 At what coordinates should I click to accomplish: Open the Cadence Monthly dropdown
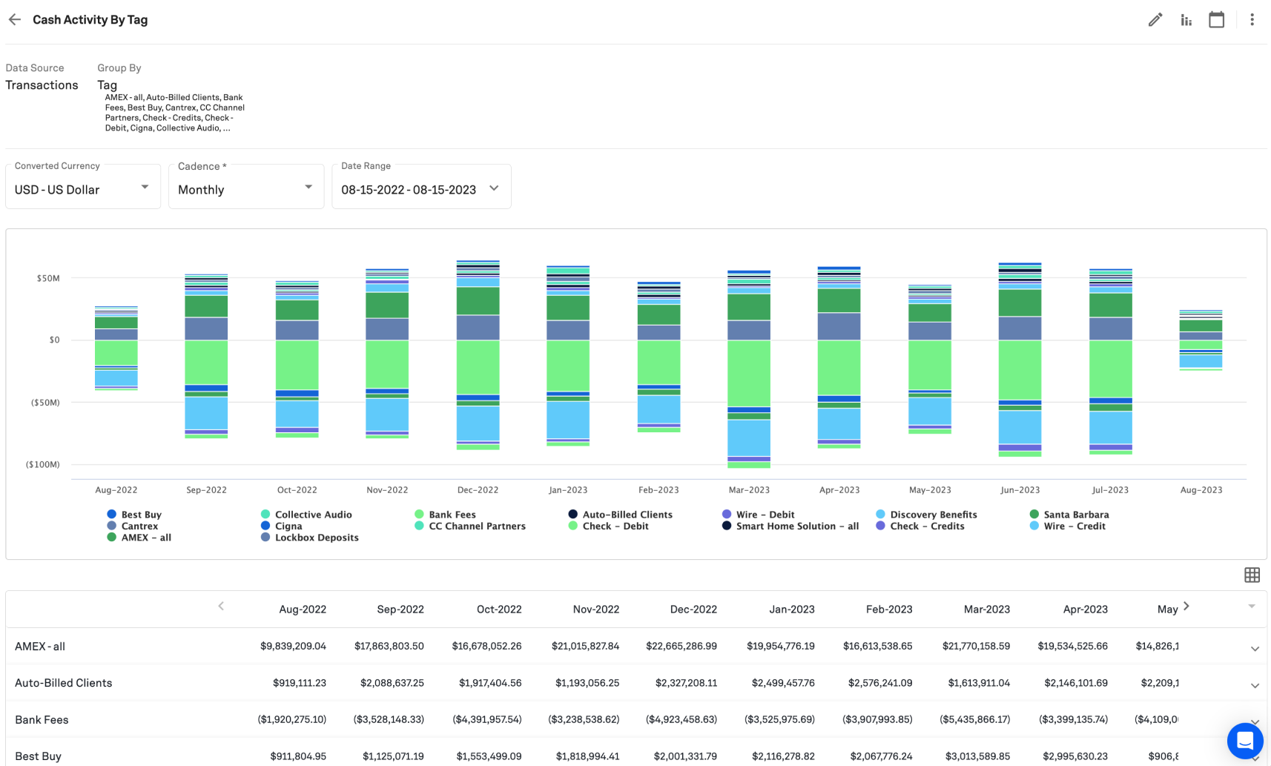(245, 188)
